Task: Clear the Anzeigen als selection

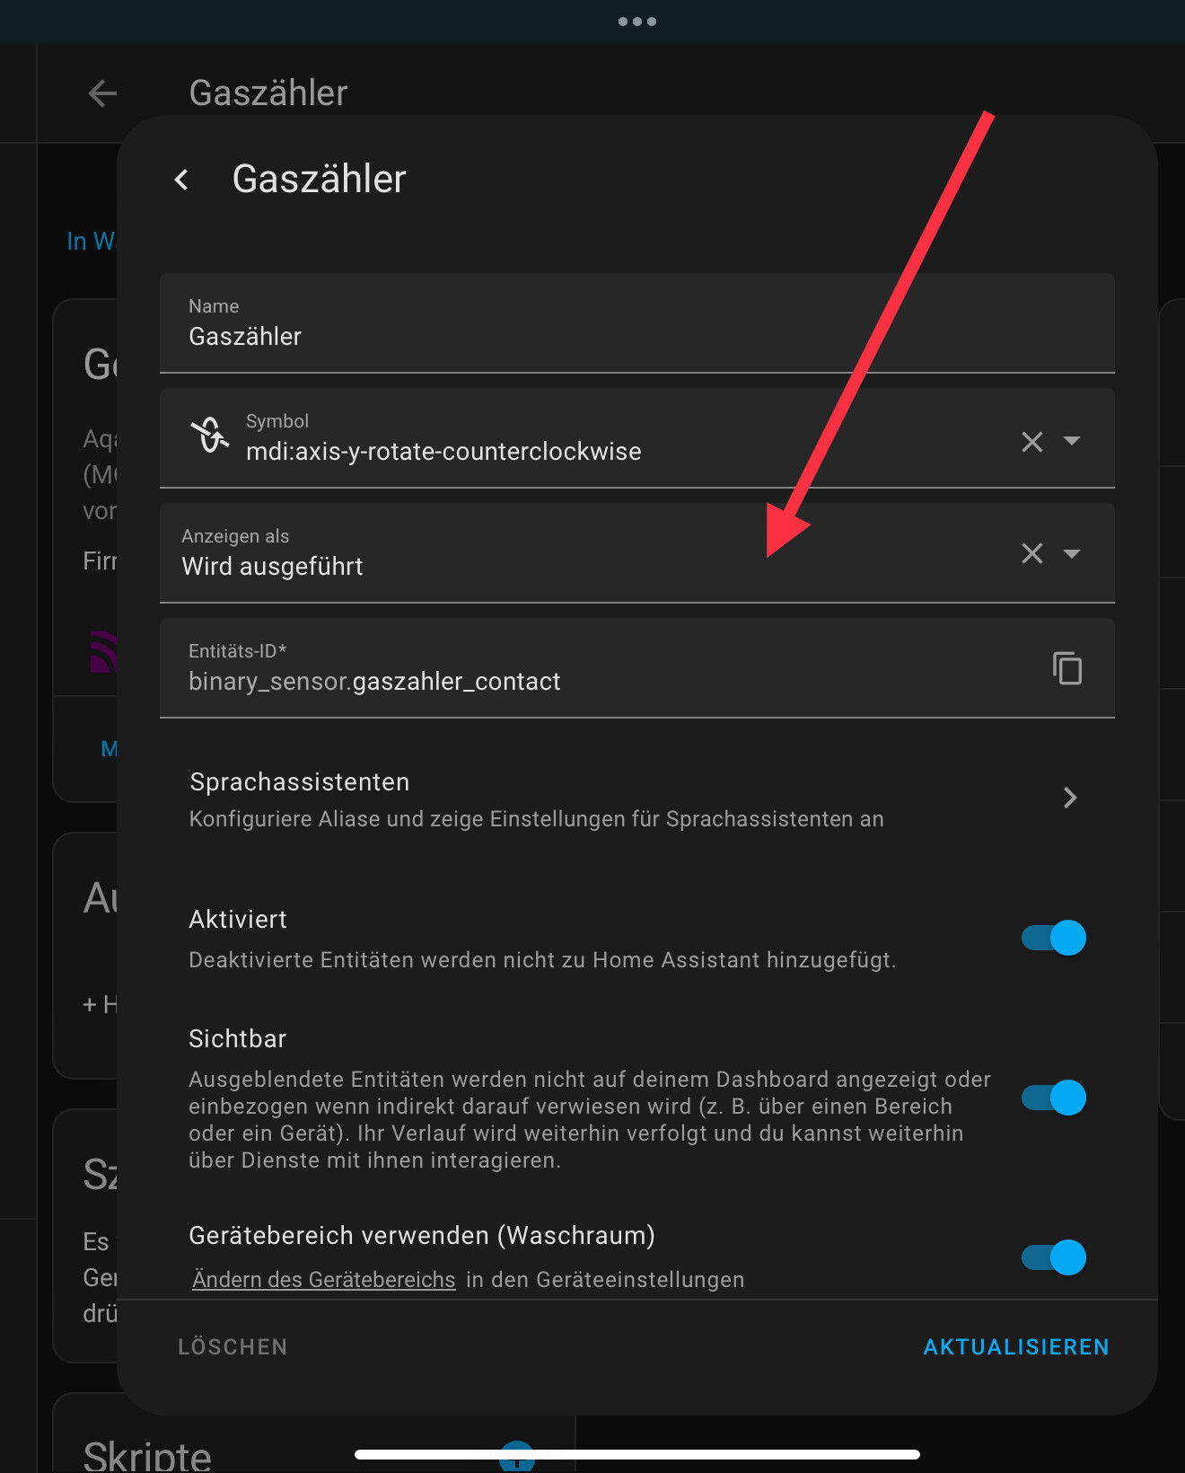Action: [1032, 553]
